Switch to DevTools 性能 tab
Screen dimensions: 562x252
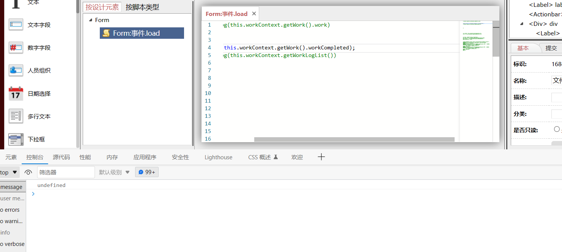(x=85, y=157)
